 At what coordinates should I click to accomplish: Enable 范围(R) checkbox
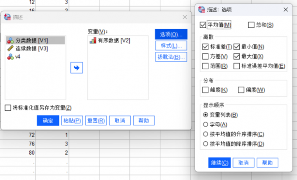tap(205, 66)
